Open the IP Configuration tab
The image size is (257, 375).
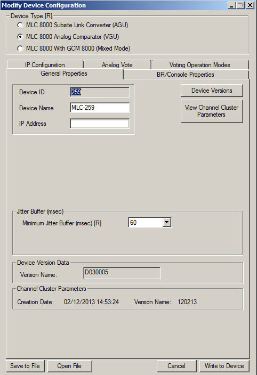[x=45, y=65]
